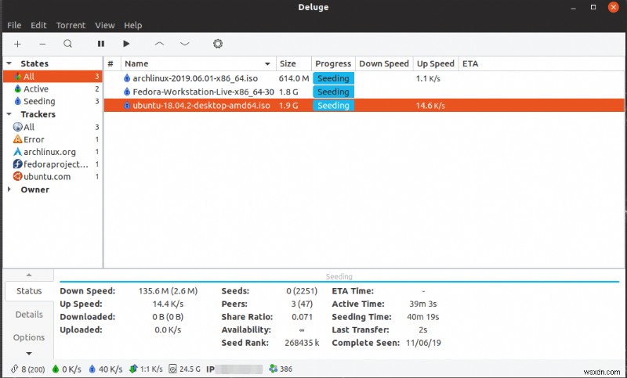This screenshot has width=627, height=378.
Task: Click the Active Time value 39m 3s
Action: (422, 304)
